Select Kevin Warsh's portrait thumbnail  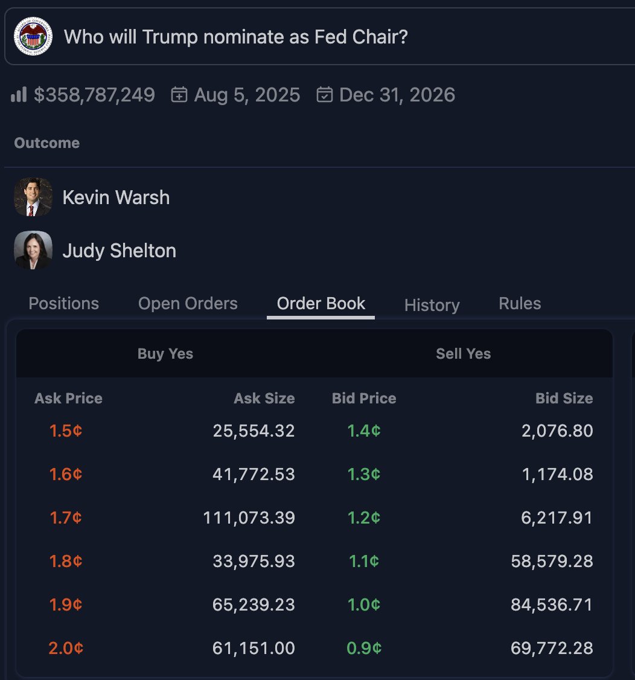tap(33, 197)
